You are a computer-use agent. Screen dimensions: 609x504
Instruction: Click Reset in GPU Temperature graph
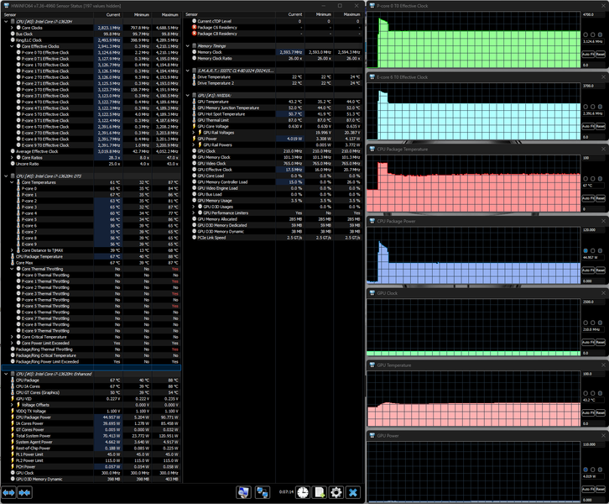point(601,412)
